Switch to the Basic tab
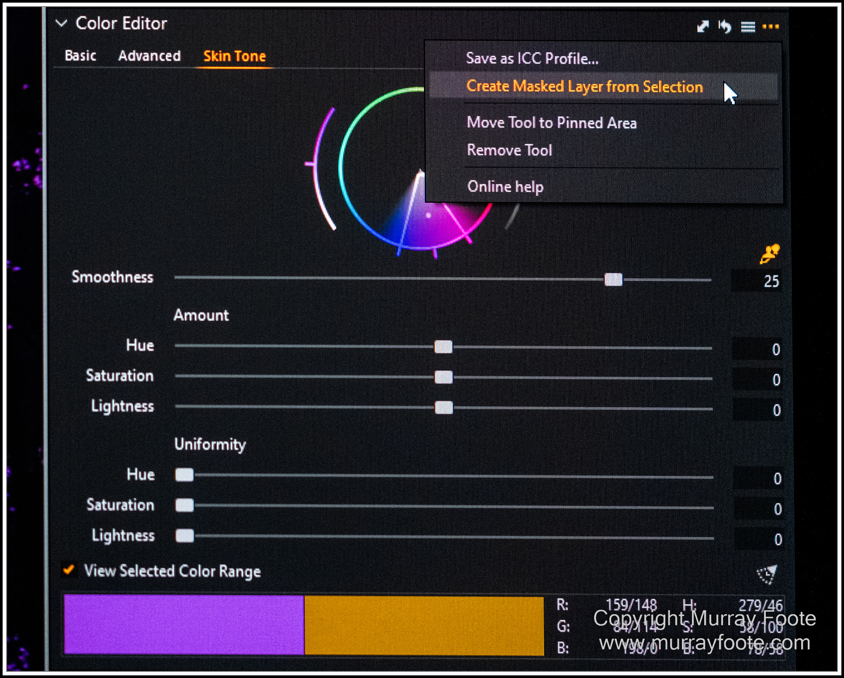 pyautogui.click(x=80, y=56)
